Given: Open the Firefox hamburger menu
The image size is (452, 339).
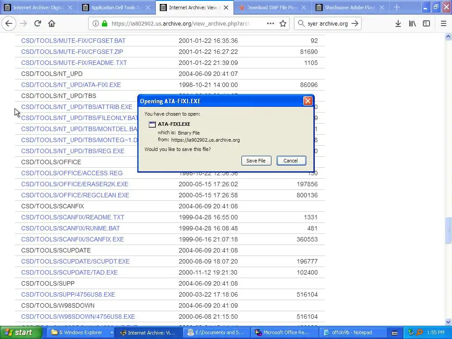Looking at the screenshot, I should coord(443,24).
